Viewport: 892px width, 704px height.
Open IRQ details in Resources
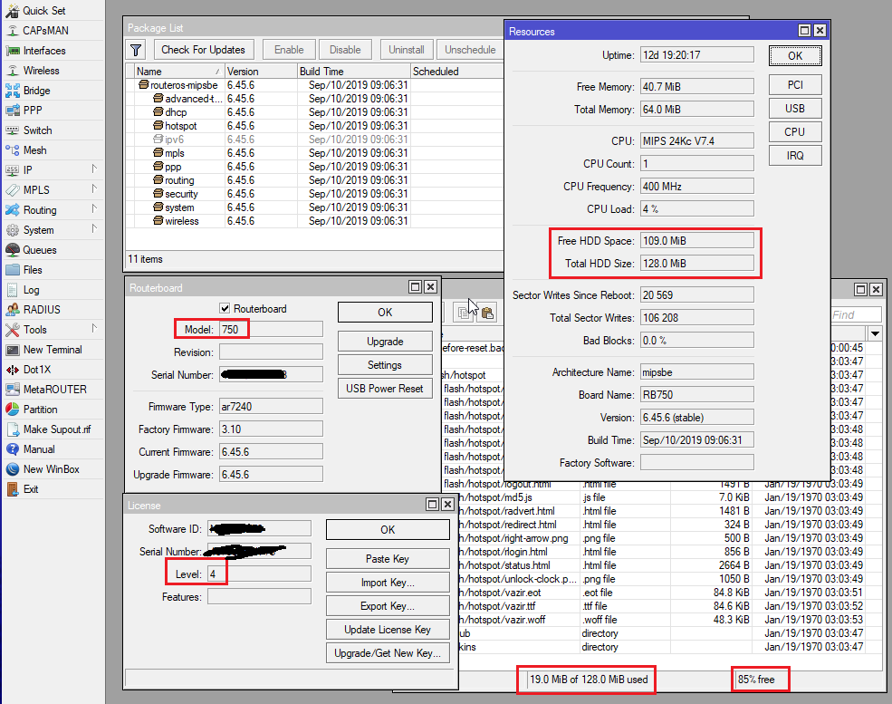pyautogui.click(x=795, y=155)
